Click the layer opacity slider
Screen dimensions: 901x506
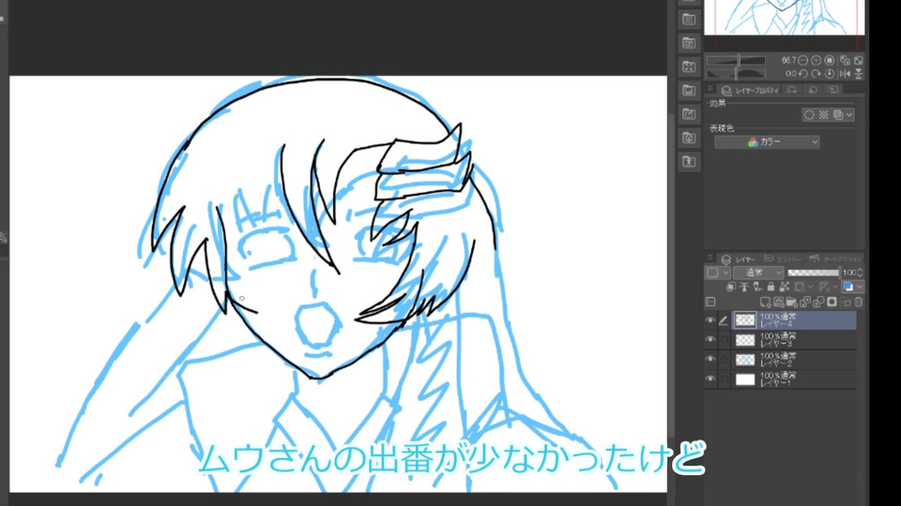[814, 273]
